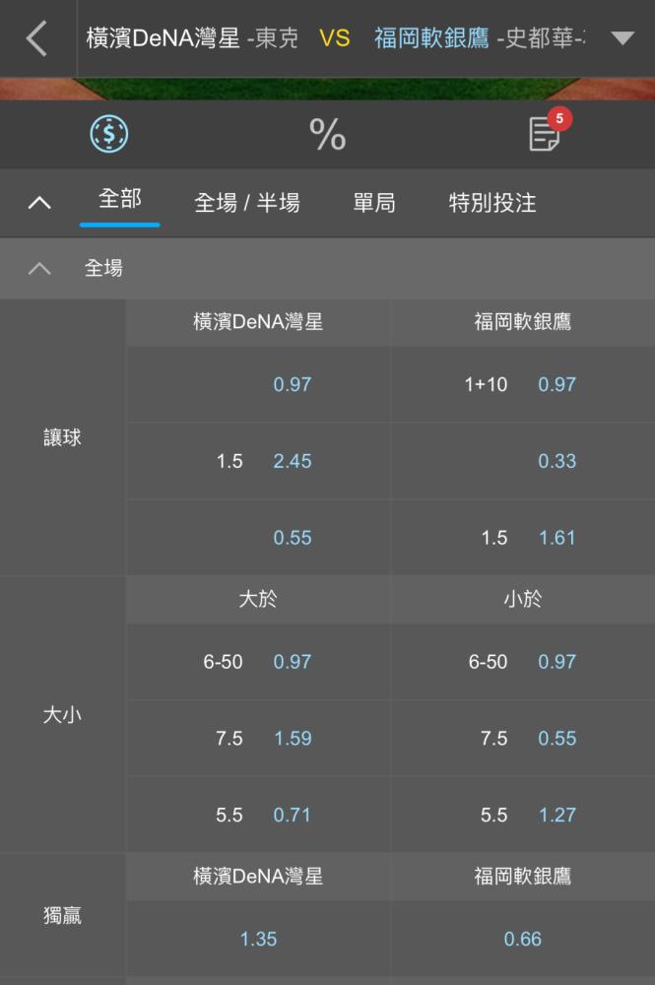Bet 獨贏 橫濱DeNA灣星 at 1.35
The height and width of the screenshot is (985, 655).
click(x=258, y=939)
